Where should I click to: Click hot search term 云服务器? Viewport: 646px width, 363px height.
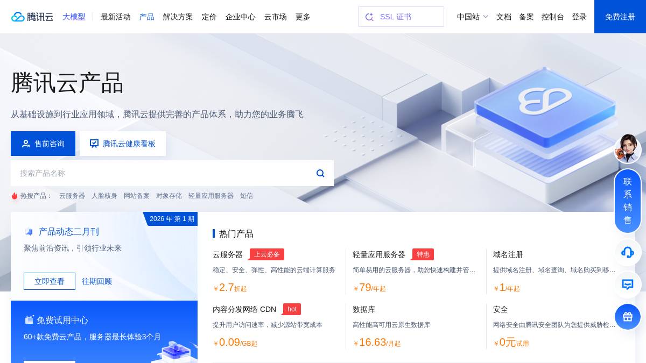pos(72,196)
